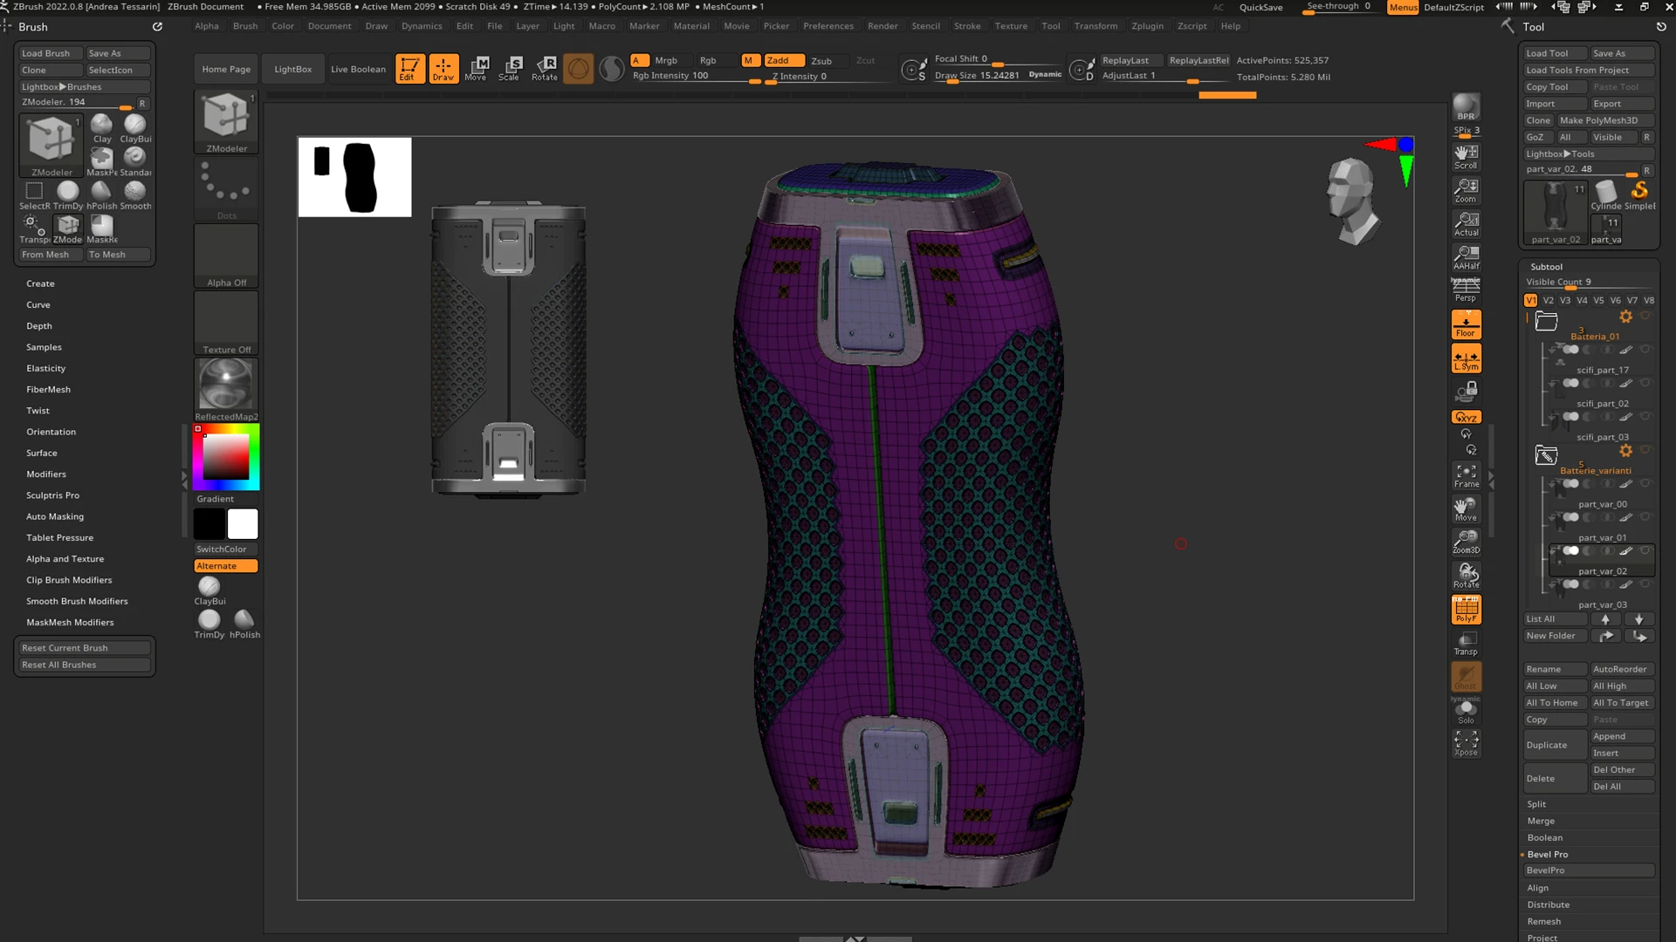This screenshot has width=1676, height=942.
Task: Toggle Live Boolean mode
Action: [x=358, y=69]
